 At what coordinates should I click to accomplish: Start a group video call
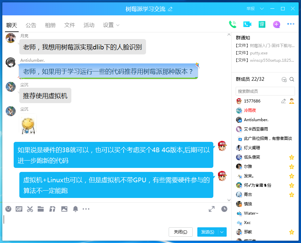tap(247, 24)
